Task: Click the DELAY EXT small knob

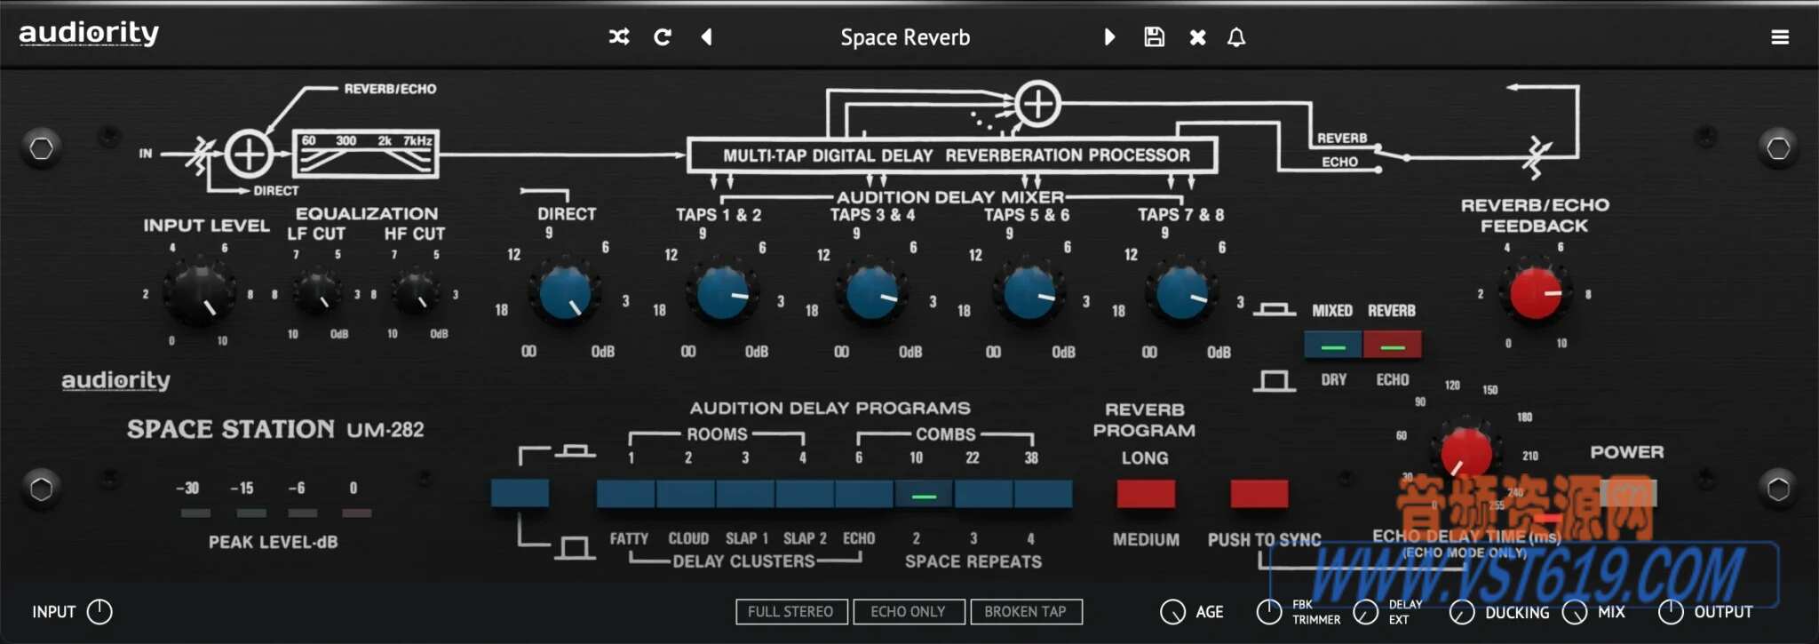Action: pyautogui.click(x=1366, y=612)
